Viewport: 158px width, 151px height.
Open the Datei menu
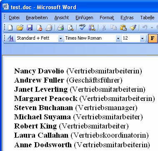(14, 18)
